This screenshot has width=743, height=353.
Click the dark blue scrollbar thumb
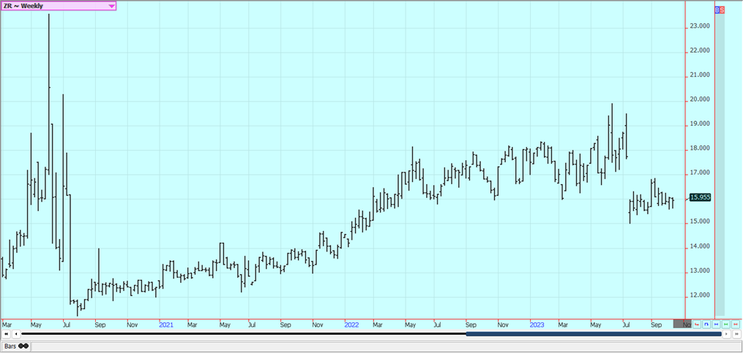tap(594, 334)
